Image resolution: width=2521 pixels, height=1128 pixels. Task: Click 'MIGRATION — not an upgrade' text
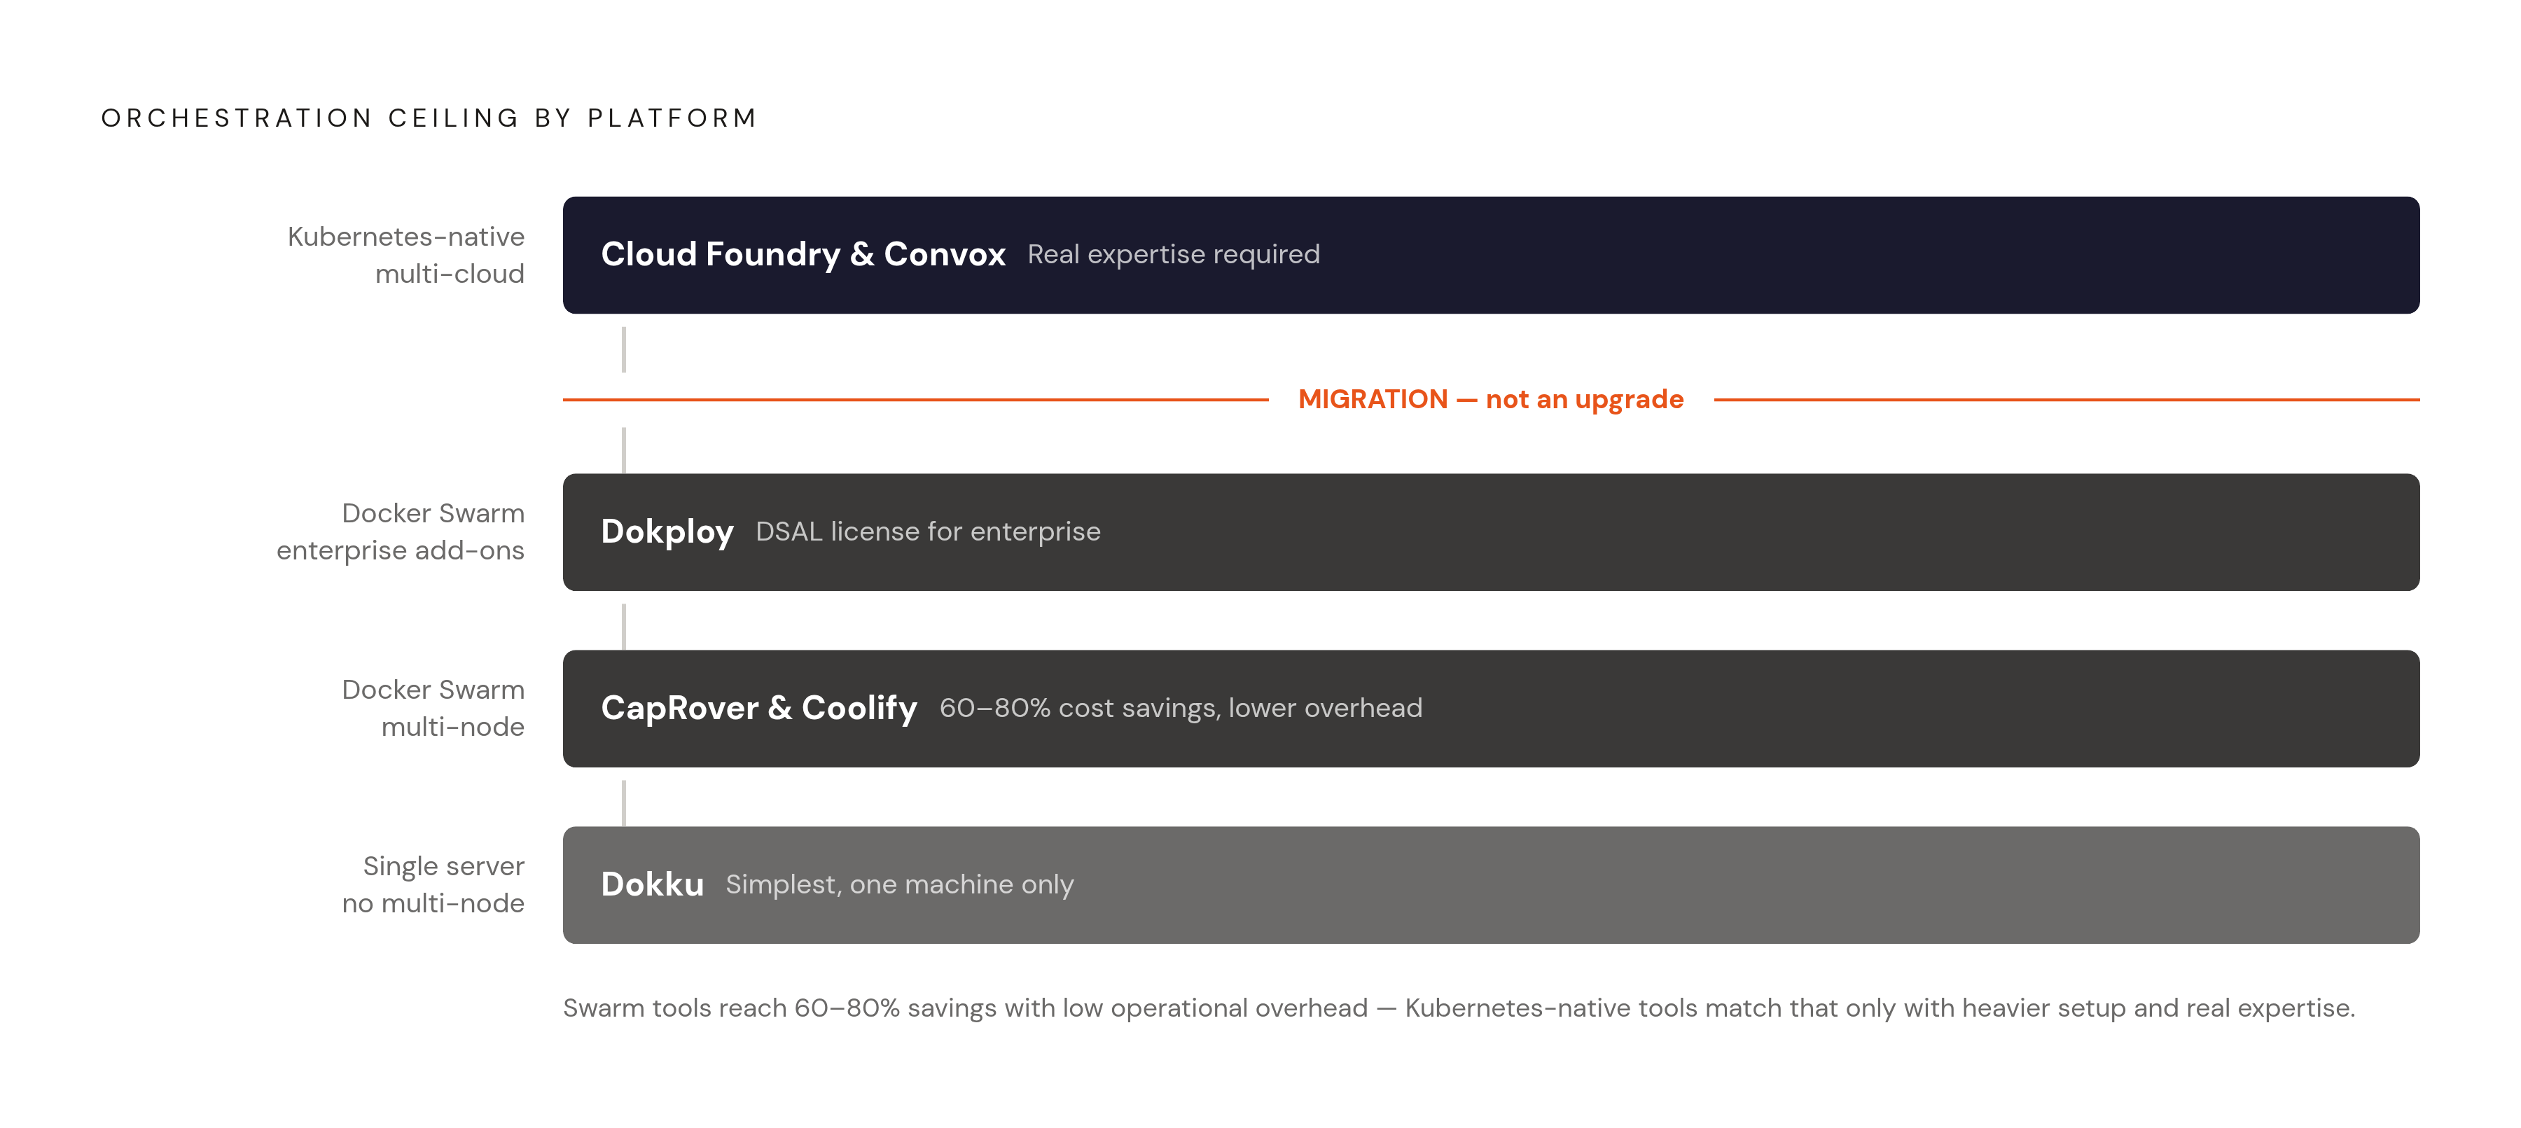(1490, 399)
